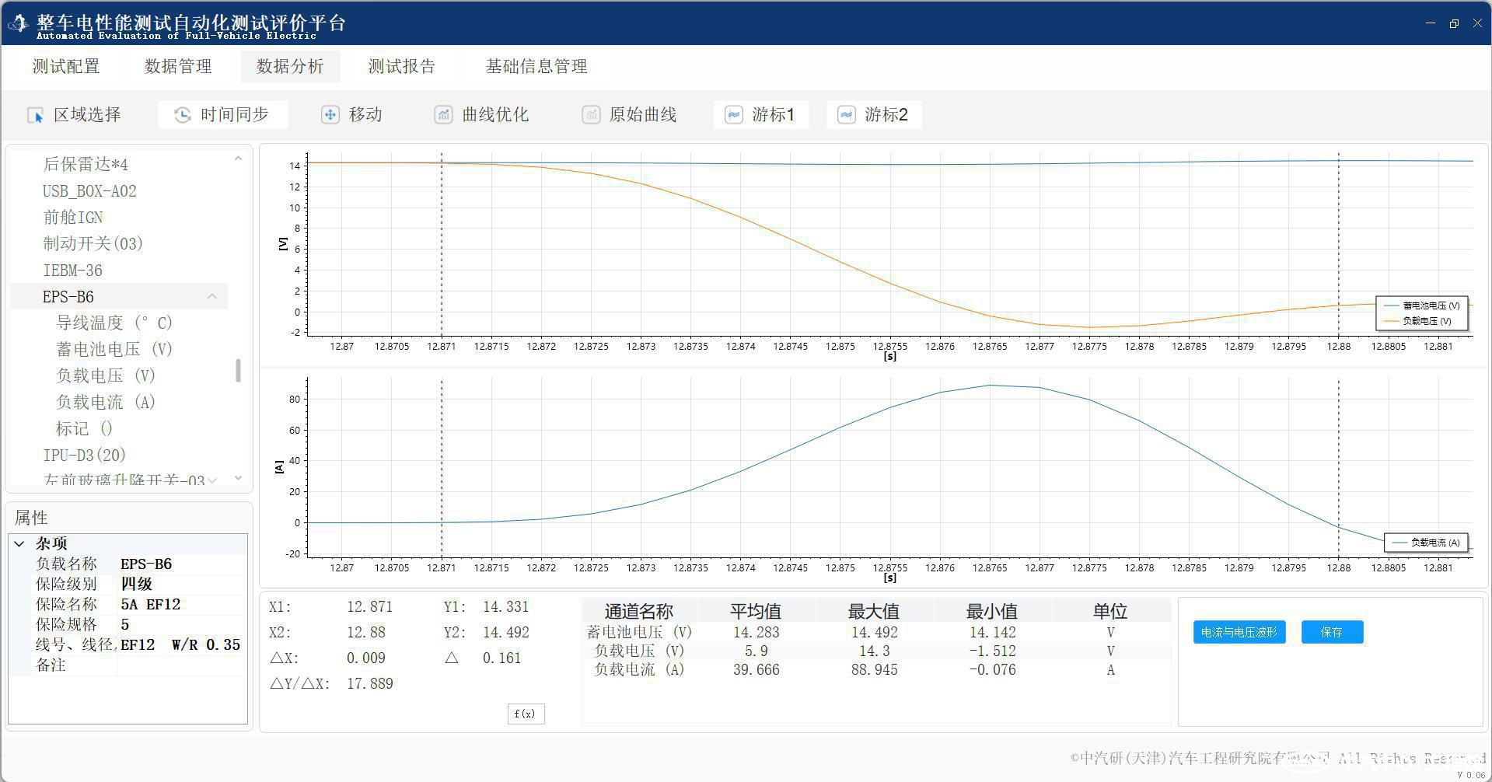Click the channel tree vertical scrollbar thumb
Screen dimensions: 1492x782
[238, 370]
